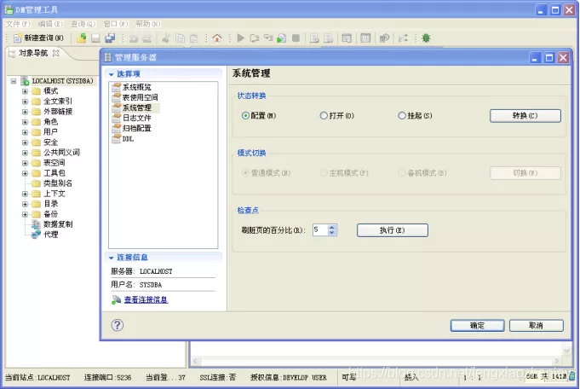The width and height of the screenshot is (580, 389).
Task: Select the 备机模式(B) radio option
Action: click(402, 172)
